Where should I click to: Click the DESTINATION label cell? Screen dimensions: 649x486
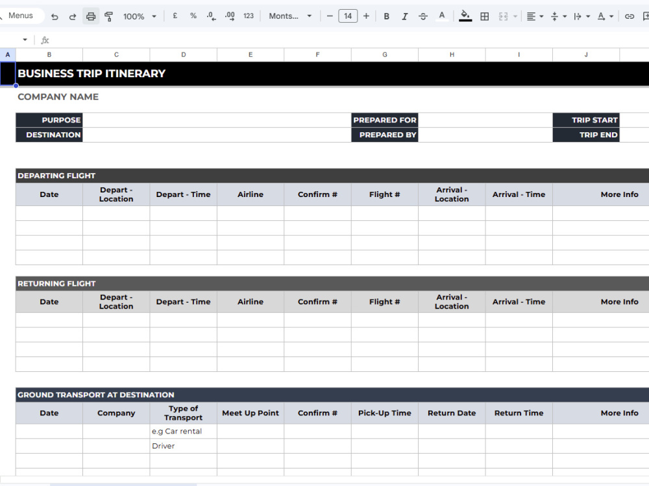(x=49, y=135)
